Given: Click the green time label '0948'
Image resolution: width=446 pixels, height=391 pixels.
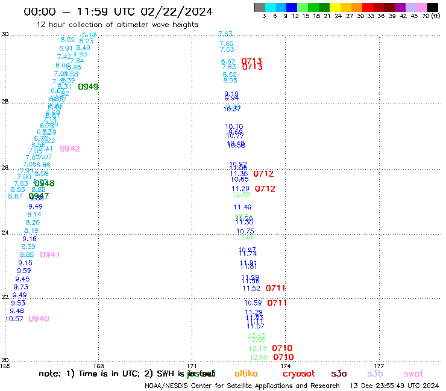Looking at the screenshot, I should click(45, 183).
